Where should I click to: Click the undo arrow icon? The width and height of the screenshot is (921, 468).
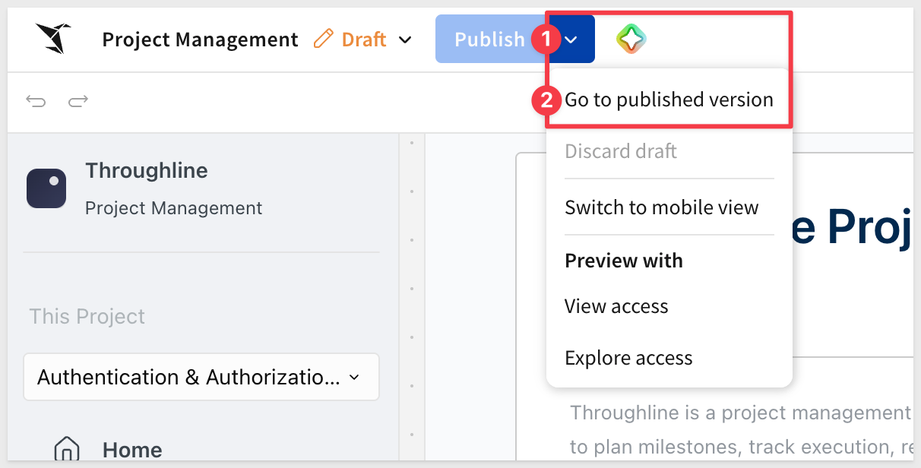(x=36, y=100)
